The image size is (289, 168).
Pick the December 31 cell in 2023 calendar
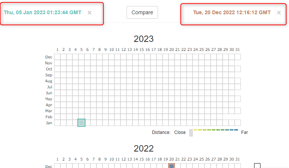tap(238, 57)
